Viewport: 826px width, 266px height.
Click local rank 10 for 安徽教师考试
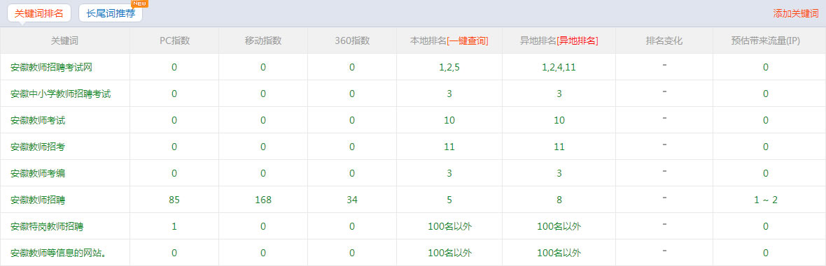(449, 120)
